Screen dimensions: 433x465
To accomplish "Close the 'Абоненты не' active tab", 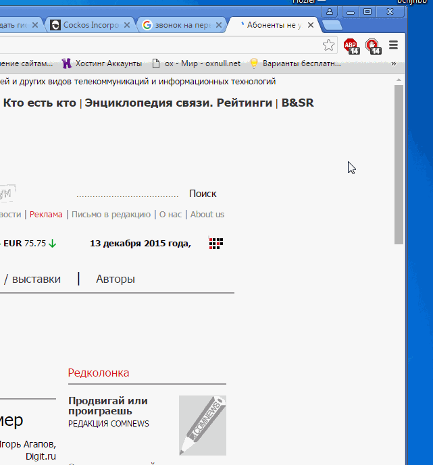I will coord(311,25).
